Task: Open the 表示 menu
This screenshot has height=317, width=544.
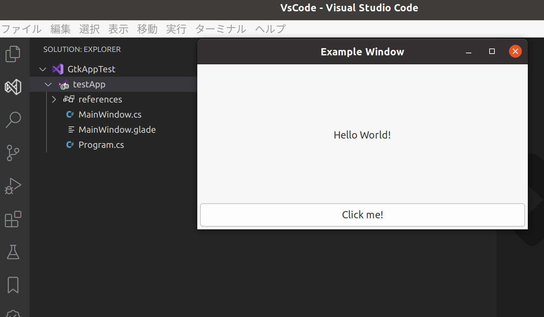Action: click(118, 29)
